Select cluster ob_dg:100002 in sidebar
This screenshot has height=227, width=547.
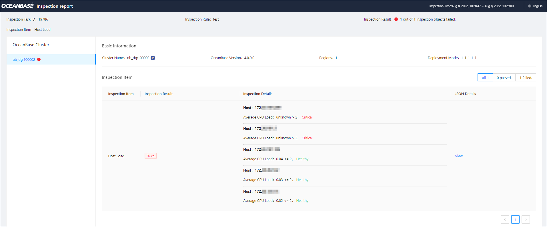pos(24,60)
